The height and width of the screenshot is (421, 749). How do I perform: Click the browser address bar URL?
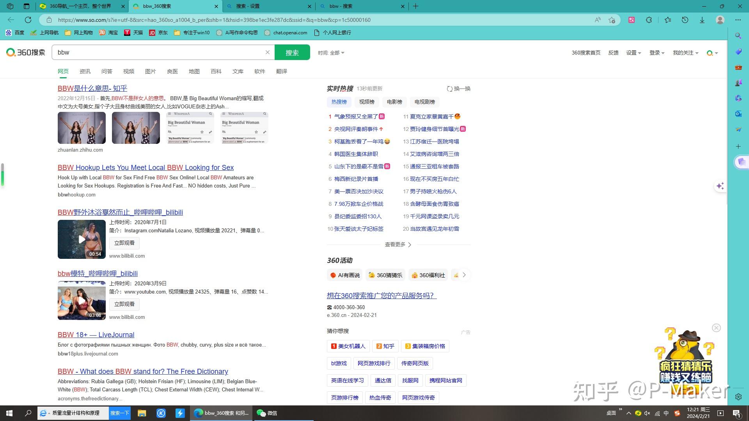214,20
